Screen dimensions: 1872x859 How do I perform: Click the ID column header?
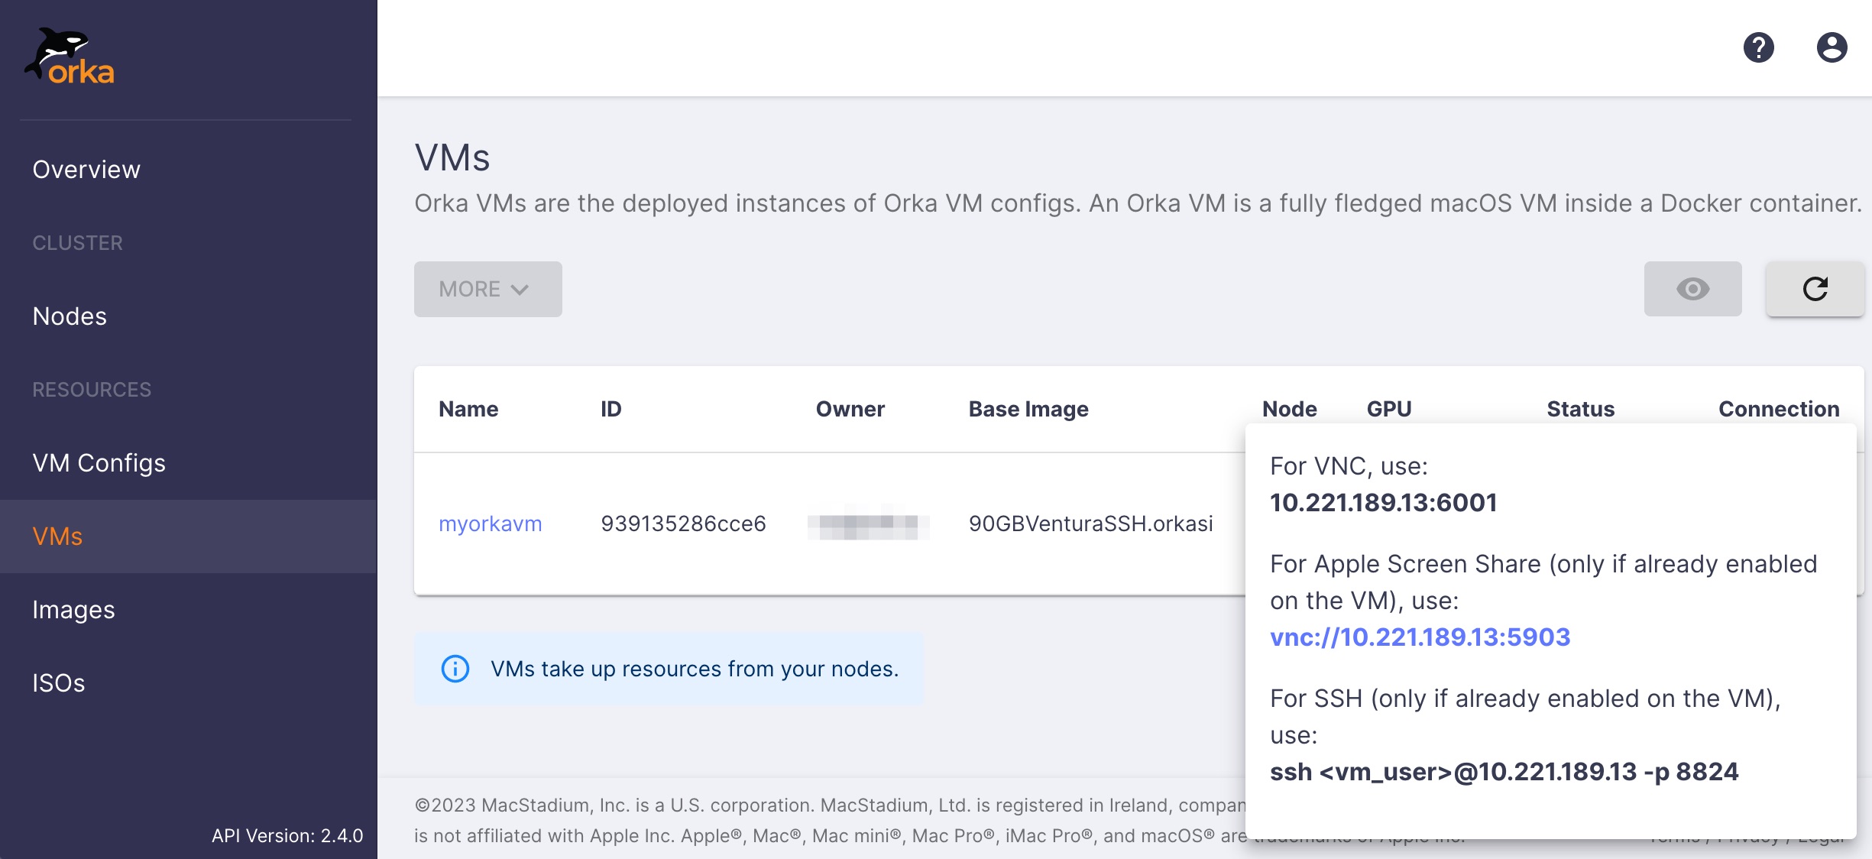611,409
